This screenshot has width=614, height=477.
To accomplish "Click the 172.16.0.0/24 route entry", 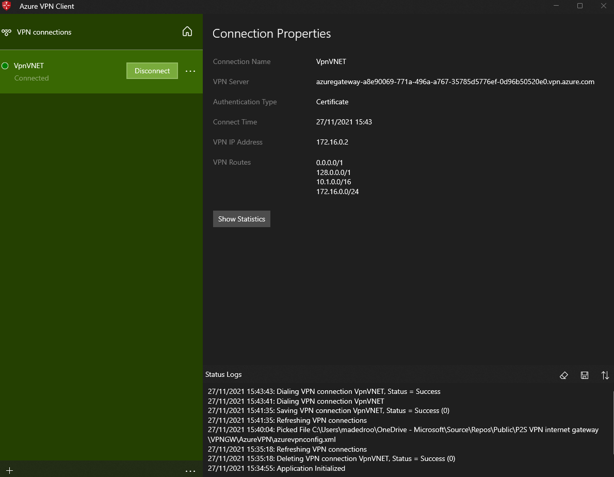I will pyautogui.click(x=337, y=192).
